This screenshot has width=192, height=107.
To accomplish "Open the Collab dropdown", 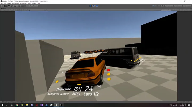I will [156, 6].
